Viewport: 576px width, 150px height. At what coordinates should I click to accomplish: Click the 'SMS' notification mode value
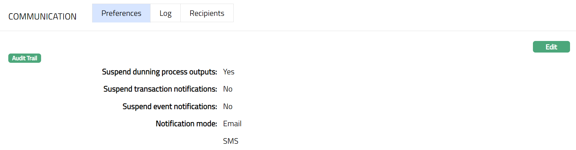click(231, 141)
